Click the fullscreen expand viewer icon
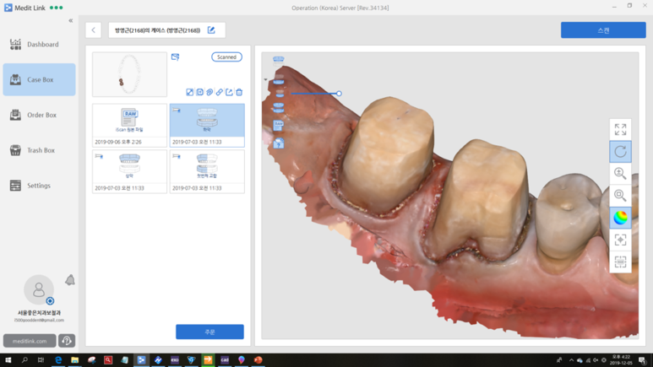653x367 pixels. coord(620,129)
